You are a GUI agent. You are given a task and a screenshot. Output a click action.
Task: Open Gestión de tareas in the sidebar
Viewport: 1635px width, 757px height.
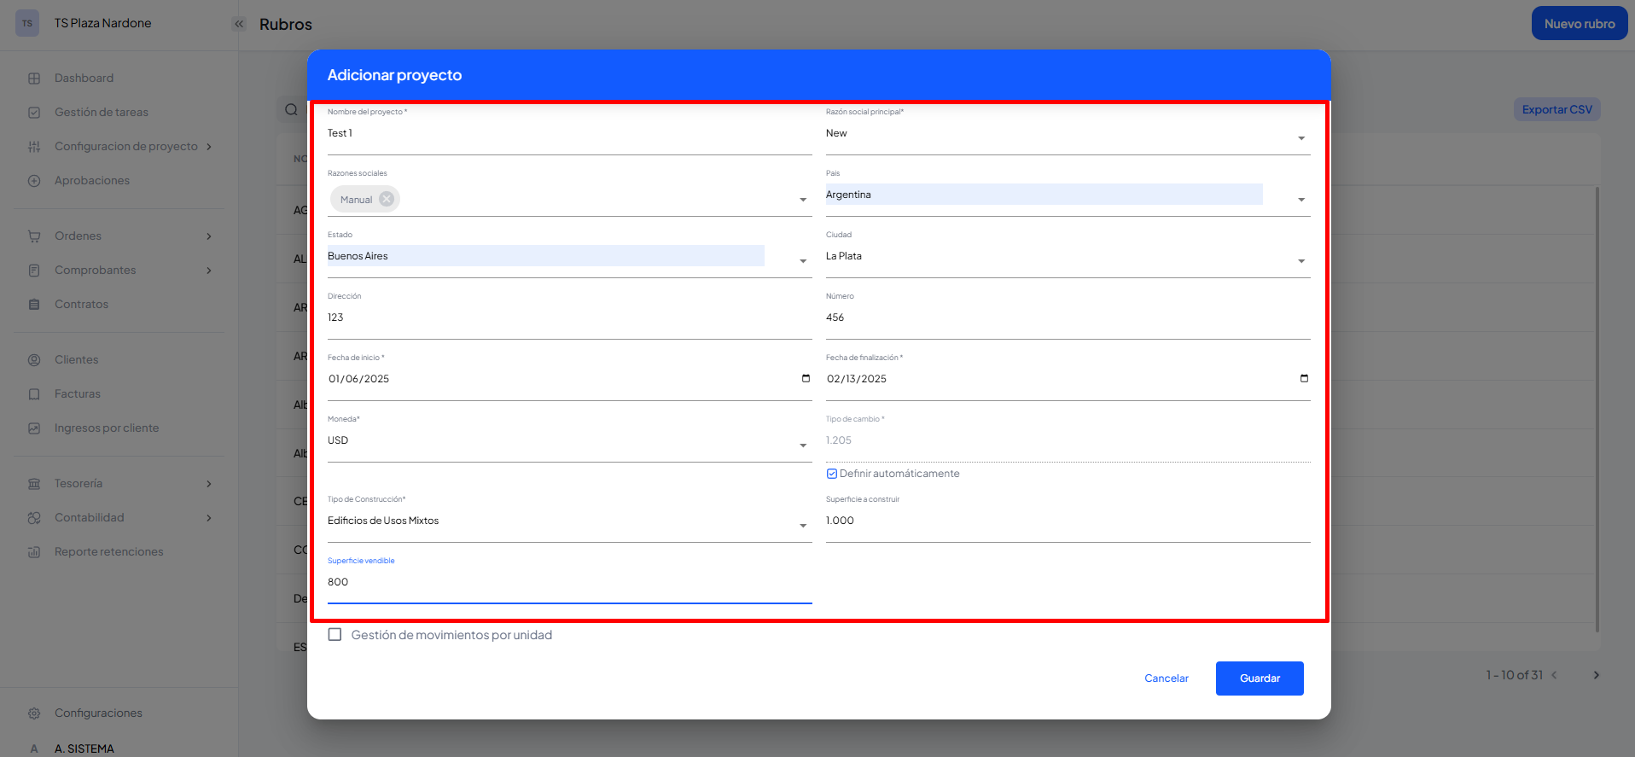[101, 113]
